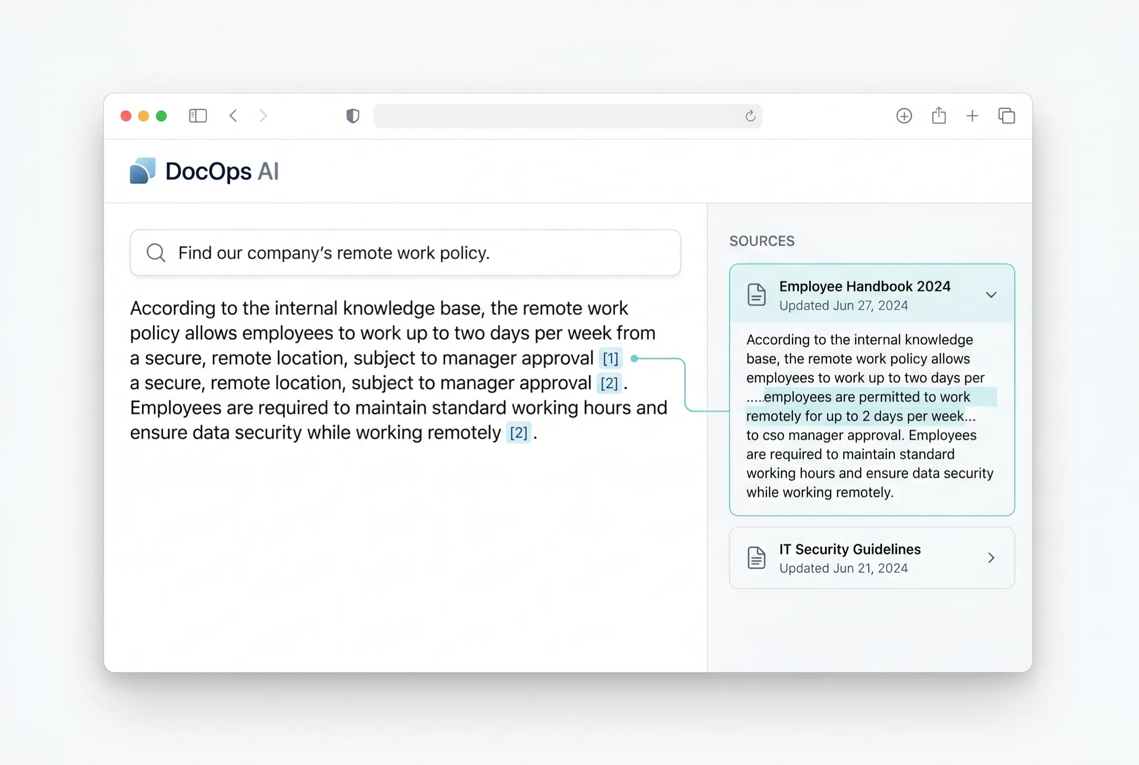Click the IT Security Guidelines document icon
Image resolution: width=1139 pixels, height=765 pixels.
coord(756,557)
